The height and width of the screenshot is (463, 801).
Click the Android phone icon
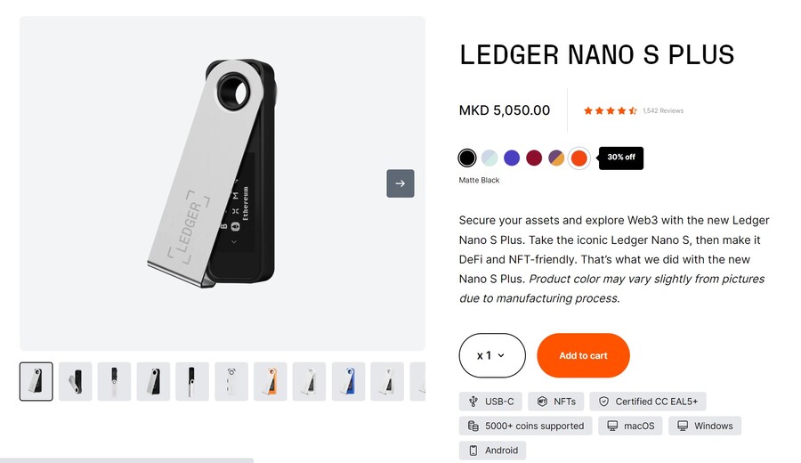click(x=473, y=451)
